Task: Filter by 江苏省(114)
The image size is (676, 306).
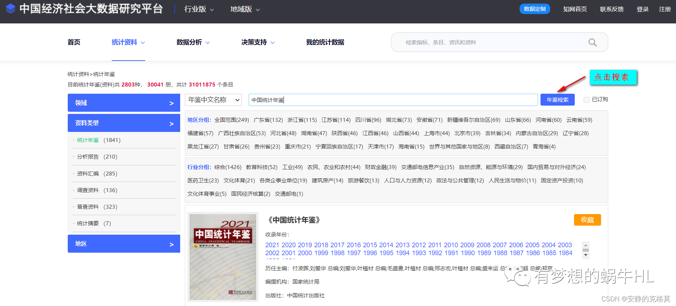Action: click(336, 120)
